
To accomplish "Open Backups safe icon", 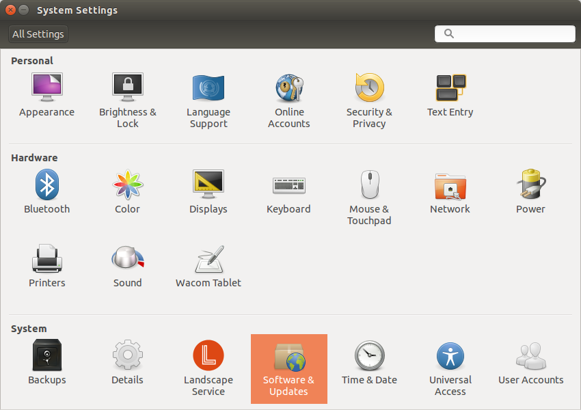I will (x=47, y=355).
